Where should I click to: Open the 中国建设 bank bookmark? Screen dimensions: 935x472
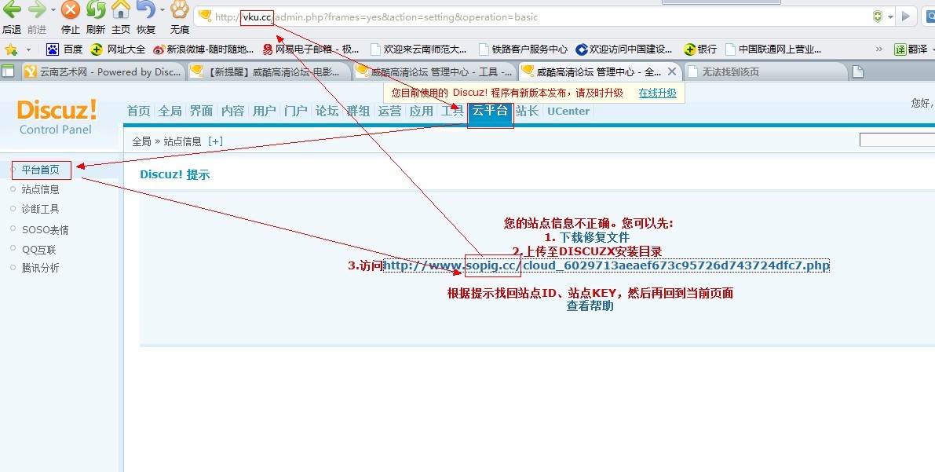click(624, 49)
